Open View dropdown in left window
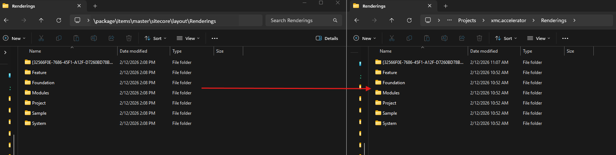 point(188,38)
